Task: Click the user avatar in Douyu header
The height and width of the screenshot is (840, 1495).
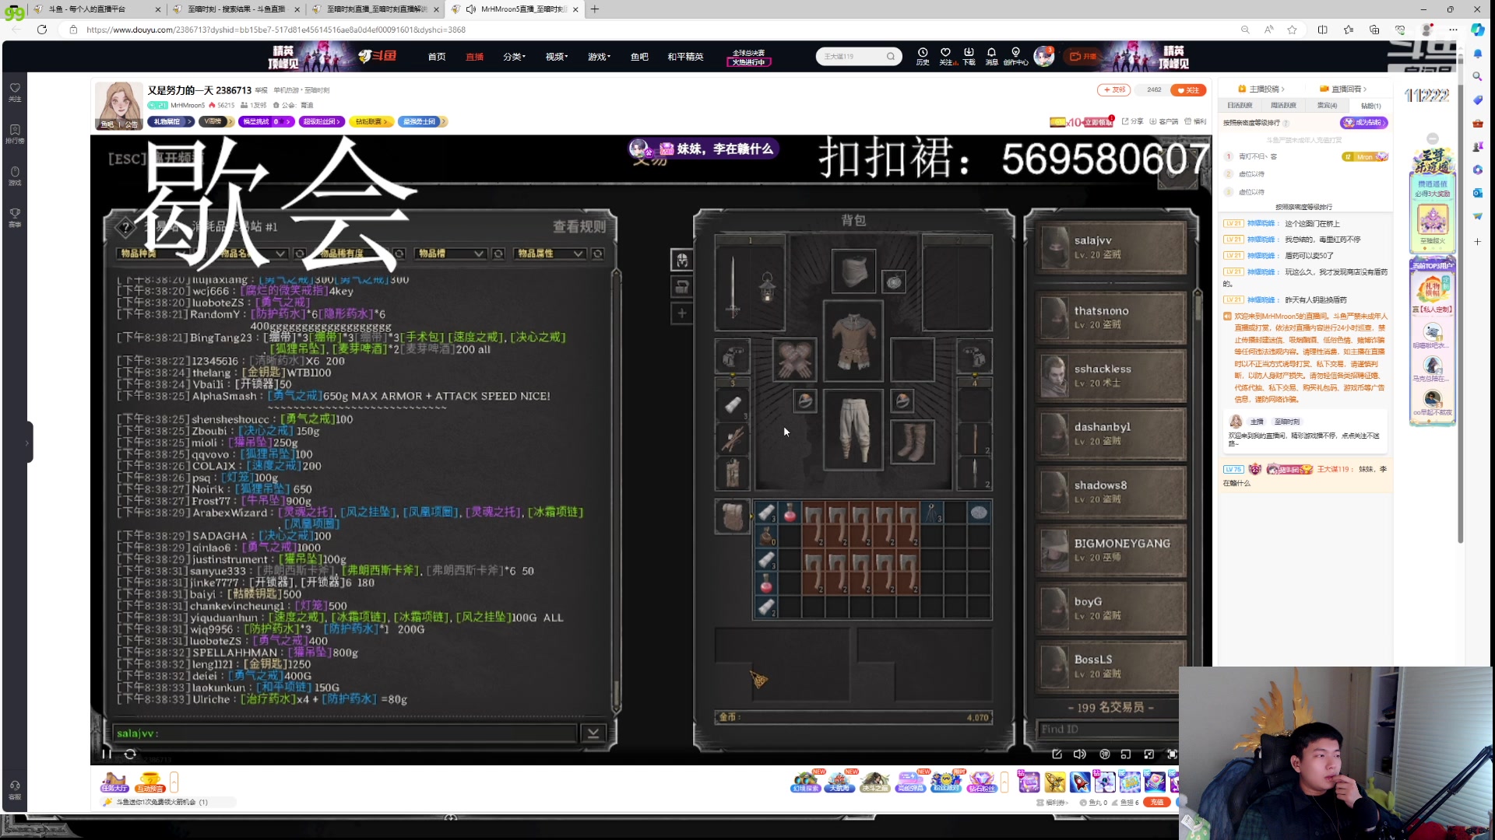Action: point(1044,56)
